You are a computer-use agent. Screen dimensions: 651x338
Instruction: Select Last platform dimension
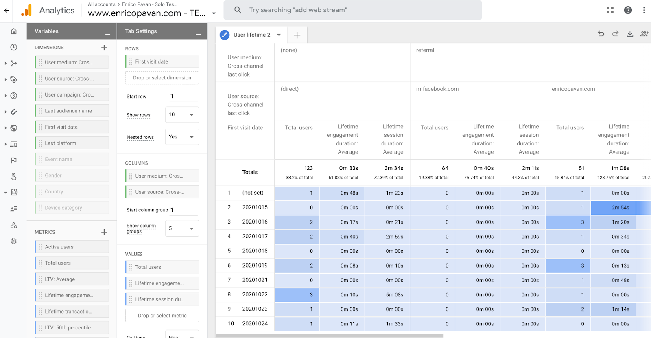72,143
